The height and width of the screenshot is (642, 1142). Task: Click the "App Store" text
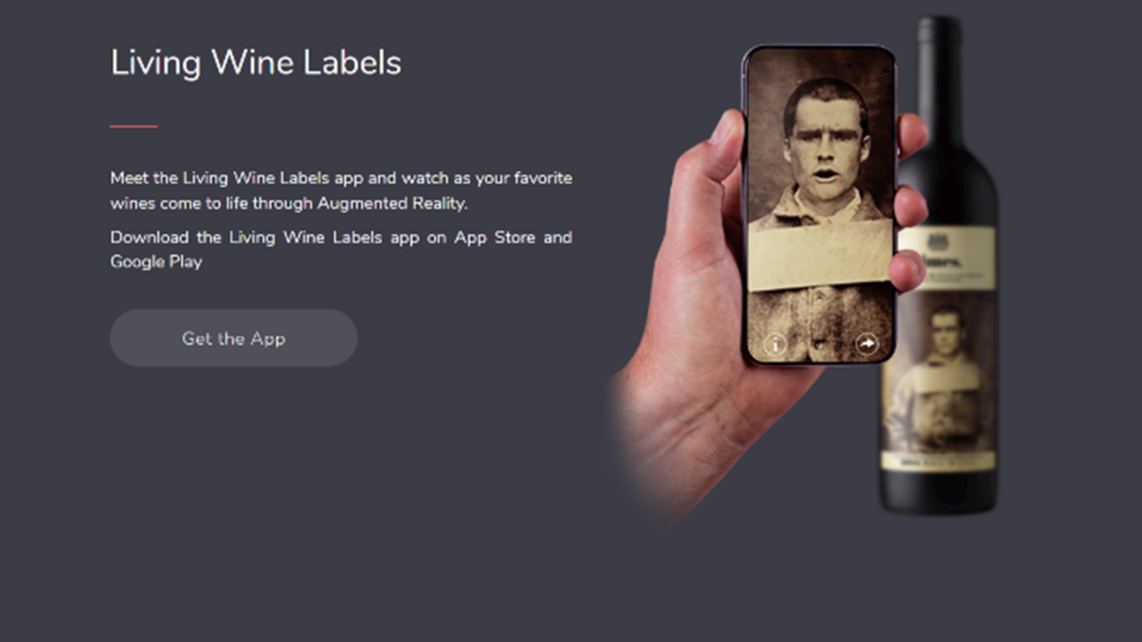point(494,237)
